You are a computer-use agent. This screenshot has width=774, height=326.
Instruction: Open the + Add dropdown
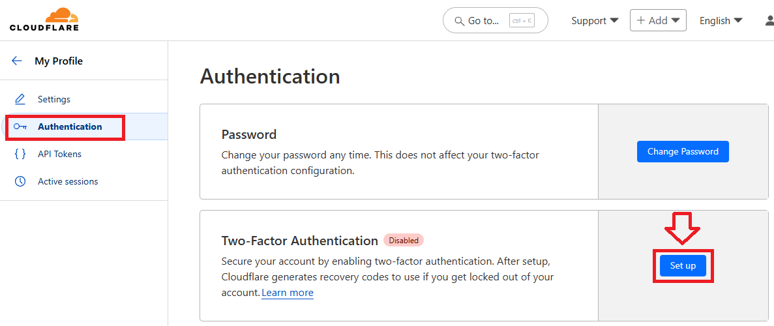(658, 20)
